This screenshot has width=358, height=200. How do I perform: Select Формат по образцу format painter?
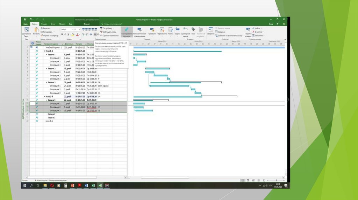[x=49, y=36]
